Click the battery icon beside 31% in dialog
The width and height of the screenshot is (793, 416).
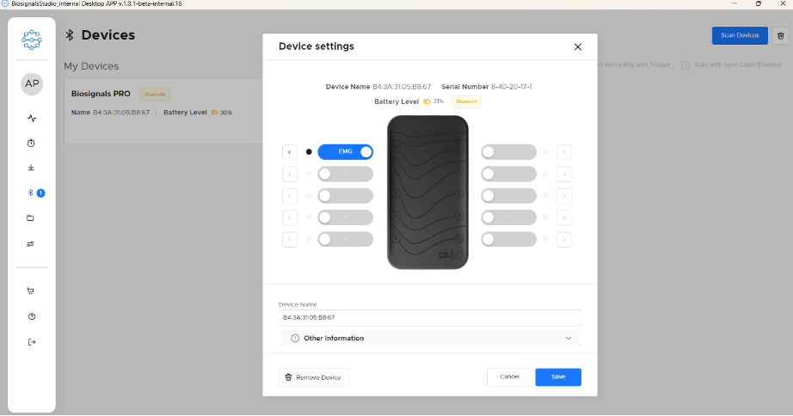pos(427,101)
